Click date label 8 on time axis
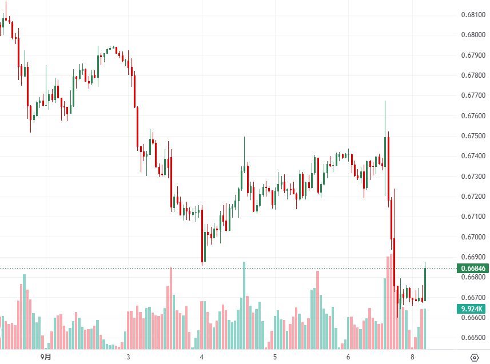The width and height of the screenshot is (490, 364). (412, 357)
